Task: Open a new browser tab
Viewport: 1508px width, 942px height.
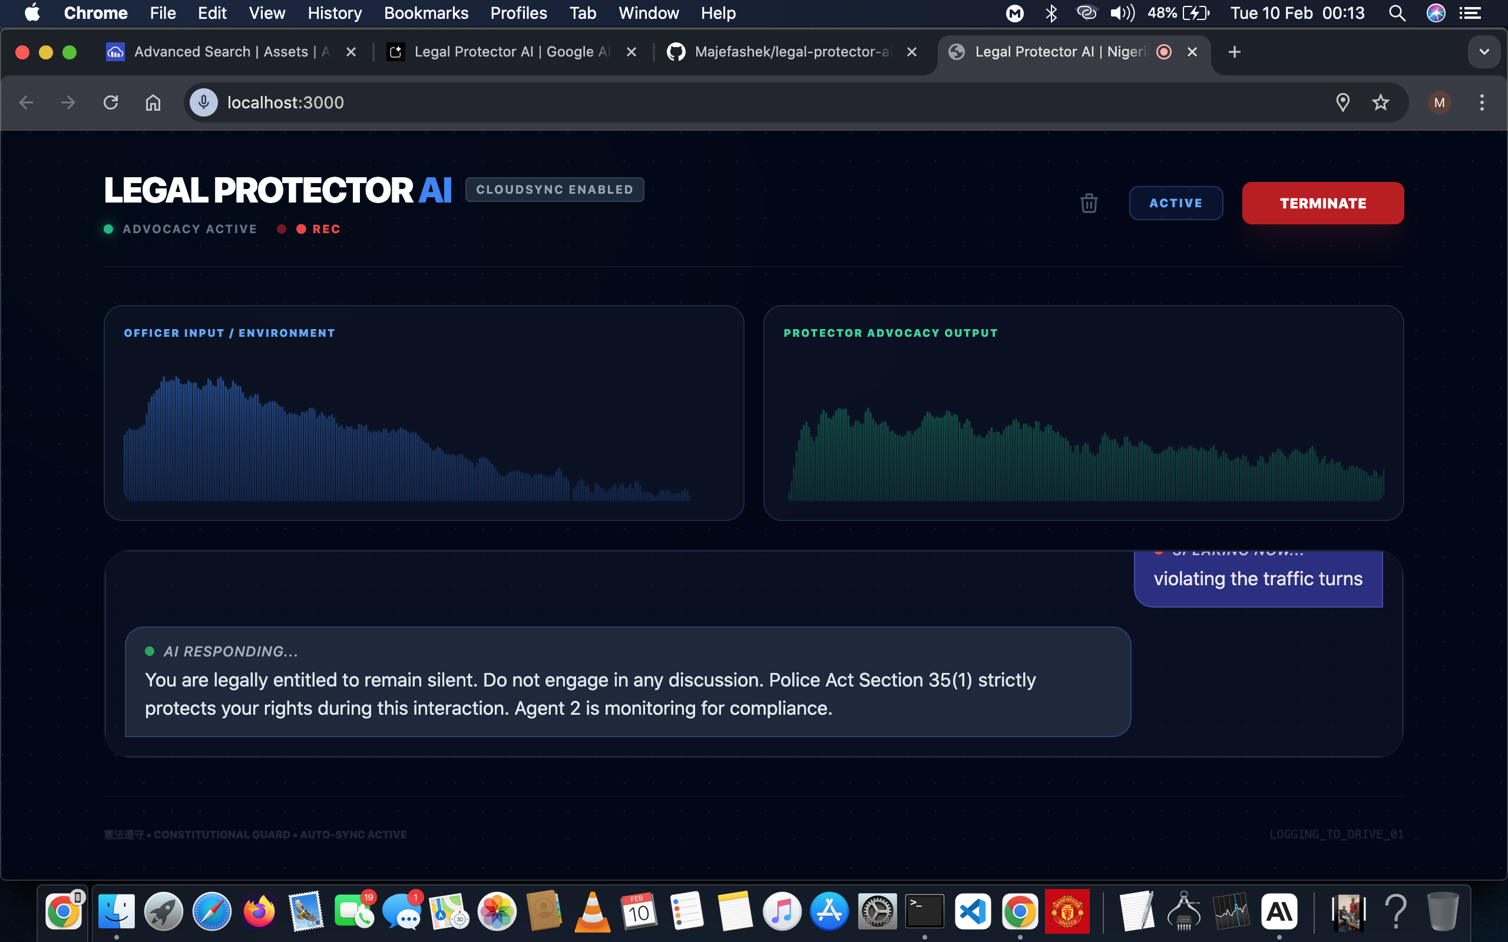Action: (x=1234, y=52)
